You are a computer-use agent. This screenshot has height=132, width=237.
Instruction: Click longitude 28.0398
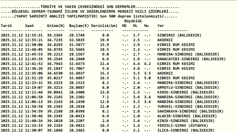[77, 111]
